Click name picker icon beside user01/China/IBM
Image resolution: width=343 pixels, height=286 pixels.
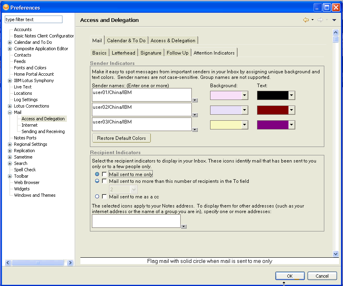(195, 100)
